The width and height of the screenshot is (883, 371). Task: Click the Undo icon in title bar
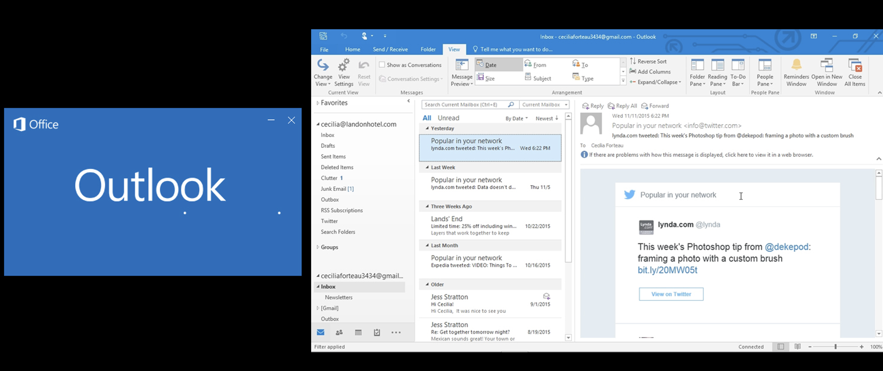pyautogui.click(x=344, y=36)
